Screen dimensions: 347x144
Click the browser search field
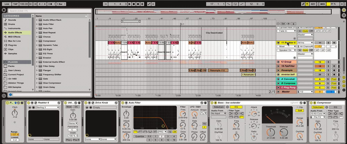[50, 11]
